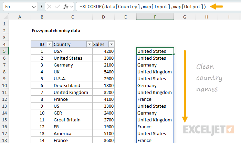Select 'France' result in row 12
The width and height of the screenshot is (241, 143).
tap(155, 99)
